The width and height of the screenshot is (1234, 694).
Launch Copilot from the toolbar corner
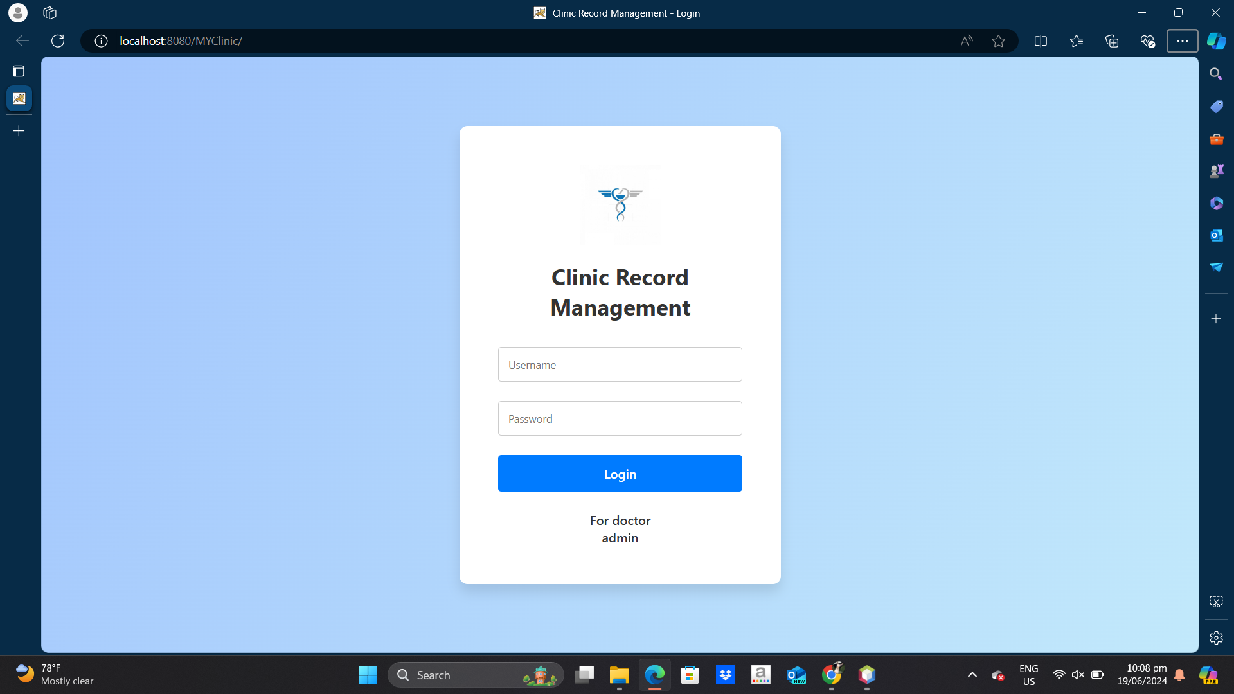click(1216, 41)
